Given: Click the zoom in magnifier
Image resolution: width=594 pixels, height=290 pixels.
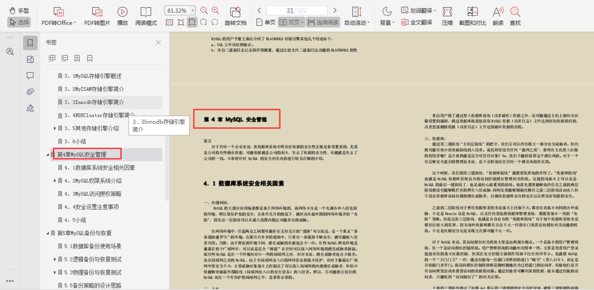Looking at the screenshot, I should [216, 11].
